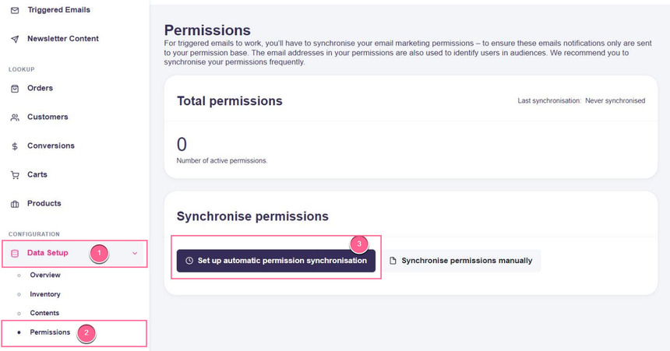
Task: Open Triggered Emails menu item
Action: pos(58,10)
